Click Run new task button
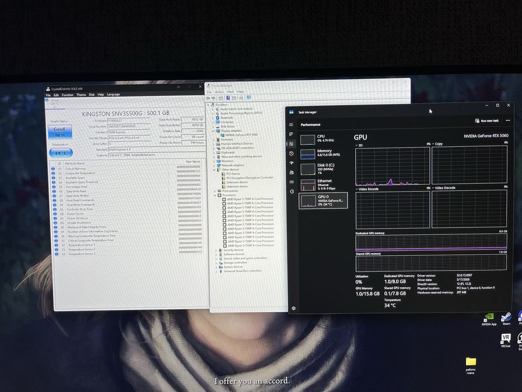 click(x=487, y=120)
